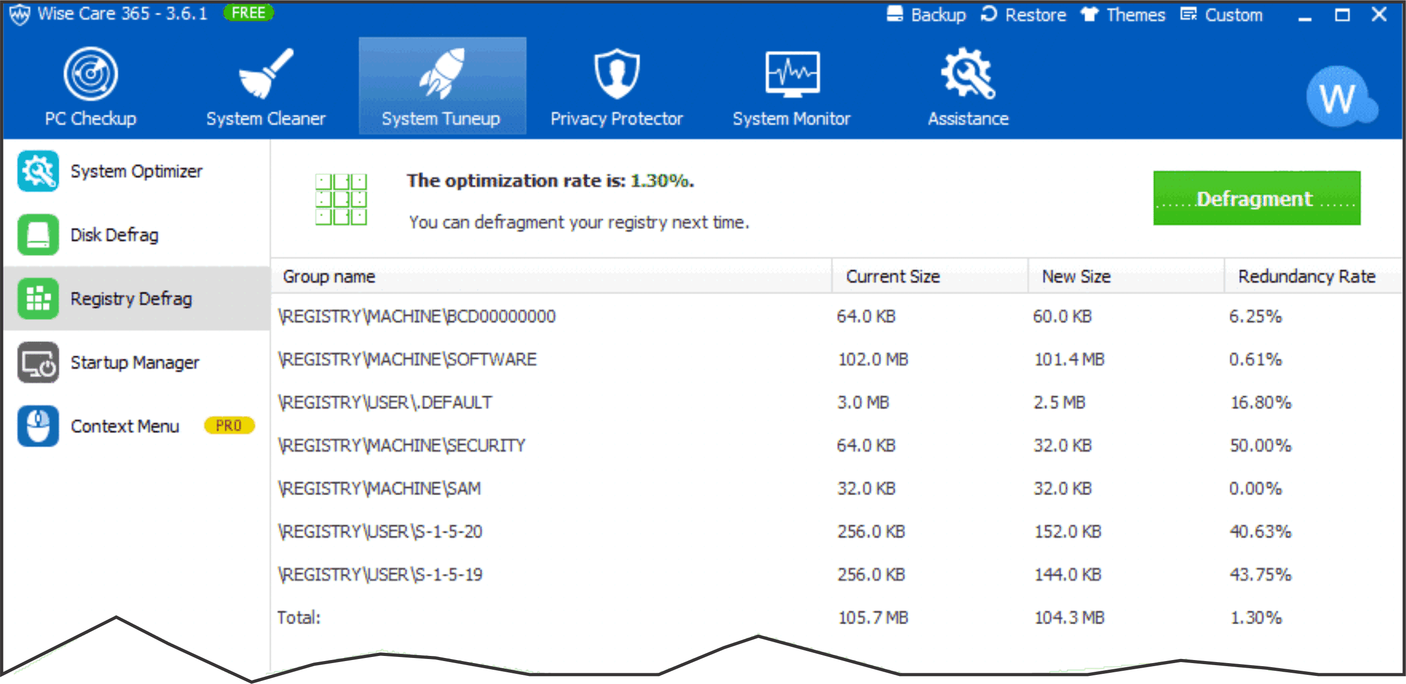Open System Cleaner broom icon

point(266,73)
